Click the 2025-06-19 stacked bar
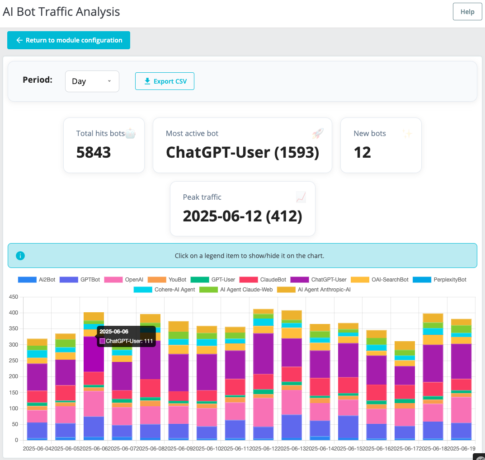Image resolution: width=485 pixels, height=460 pixels. point(461,380)
